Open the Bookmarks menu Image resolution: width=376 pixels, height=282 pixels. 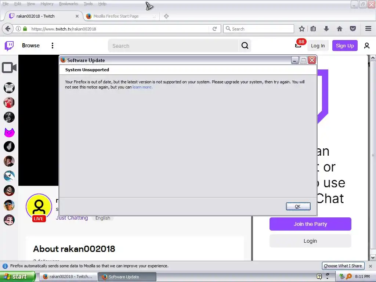pyautogui.click(x=68, y=4)
